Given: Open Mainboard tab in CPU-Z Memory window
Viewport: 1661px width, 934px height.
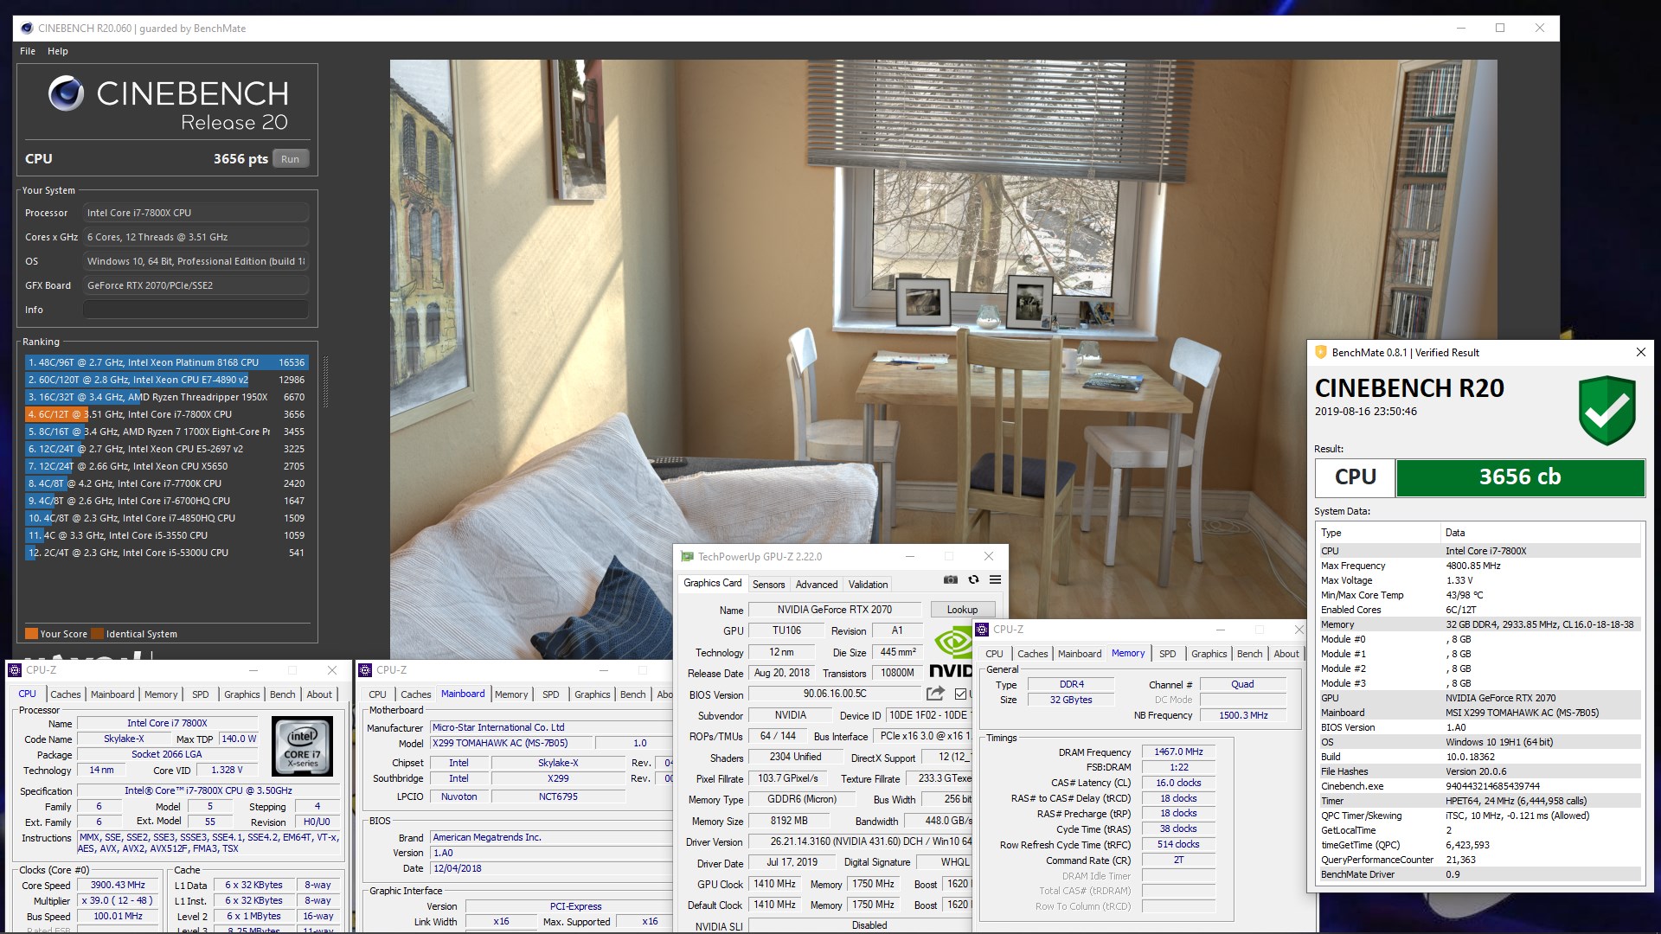Looking at the screenshot, I should tap(1080, 654).
